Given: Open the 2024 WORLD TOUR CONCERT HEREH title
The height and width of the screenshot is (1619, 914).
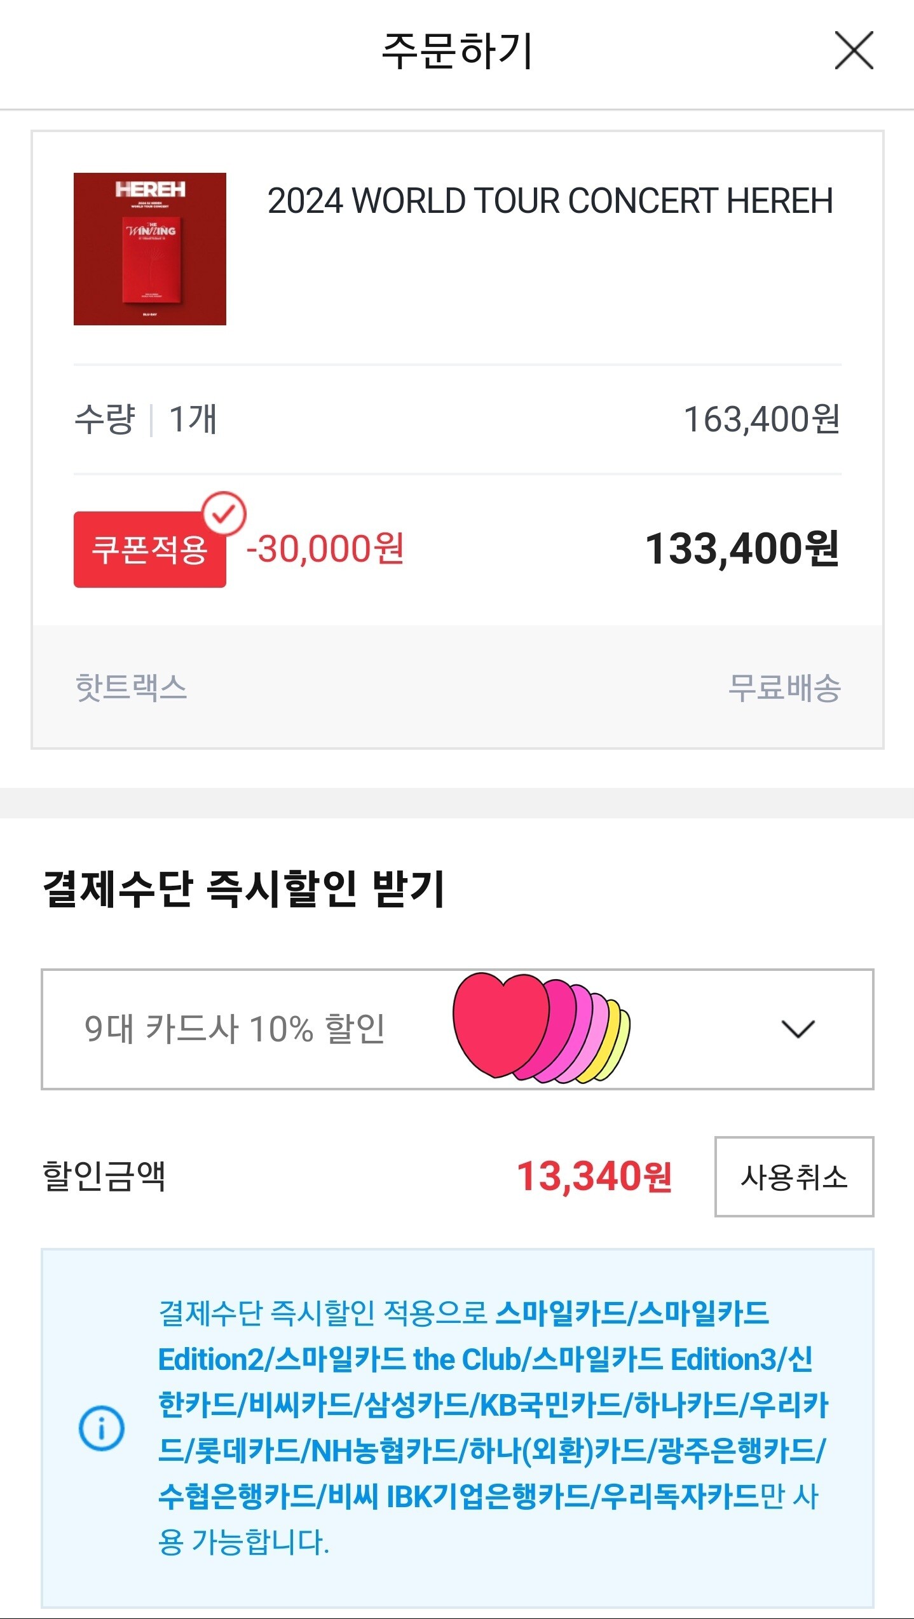Looking at the screenshot, I should (x=550, y=201).
